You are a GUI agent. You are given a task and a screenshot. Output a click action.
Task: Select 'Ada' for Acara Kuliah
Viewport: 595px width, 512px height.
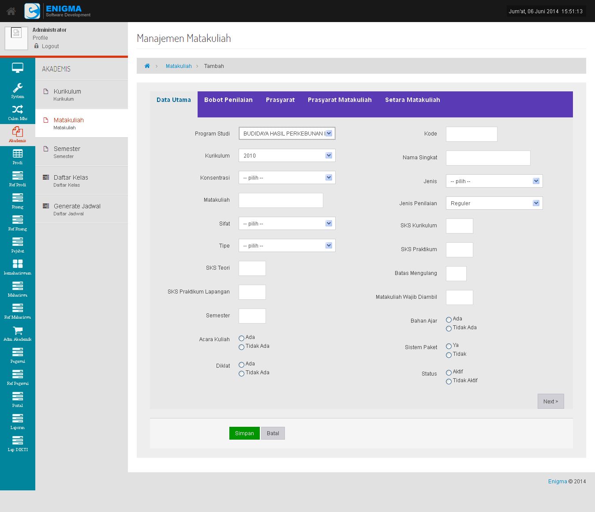click(241, 338)
